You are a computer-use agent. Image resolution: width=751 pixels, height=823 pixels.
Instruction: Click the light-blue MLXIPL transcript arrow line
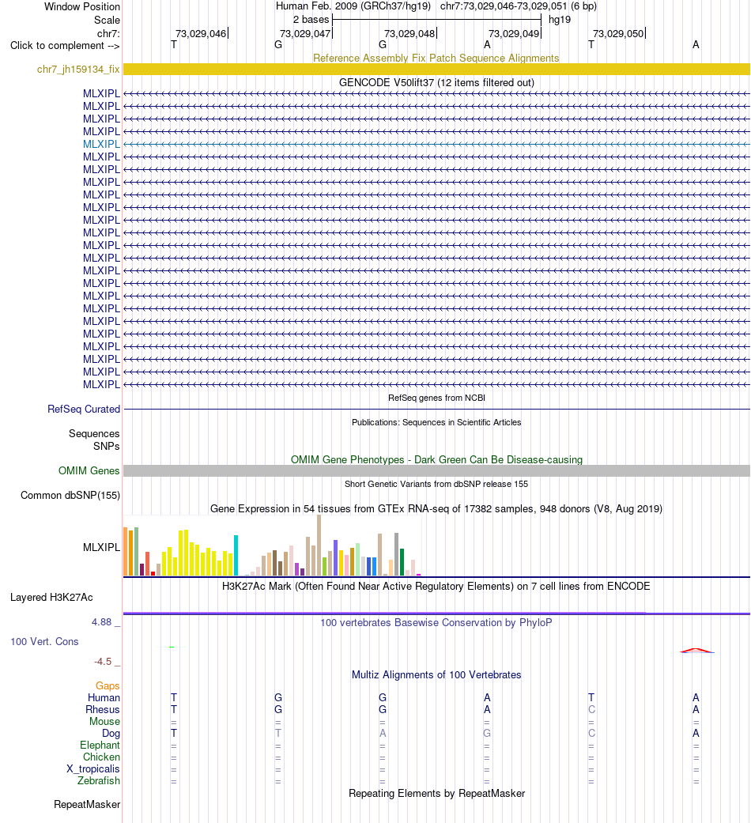(436, 144)
